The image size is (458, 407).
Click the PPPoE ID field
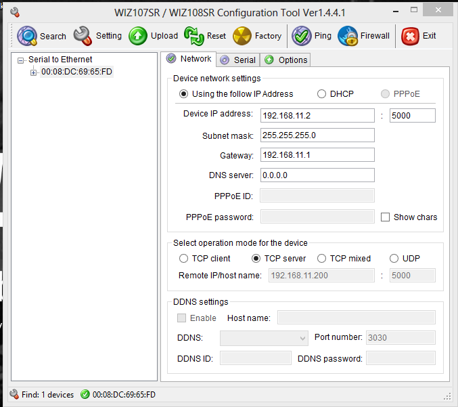pyautogui.click(x=317, y=195)
